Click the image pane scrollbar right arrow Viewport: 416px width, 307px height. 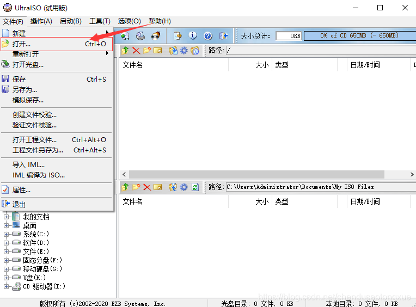coord(412,174)
